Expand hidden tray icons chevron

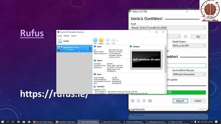coord(192,122)
